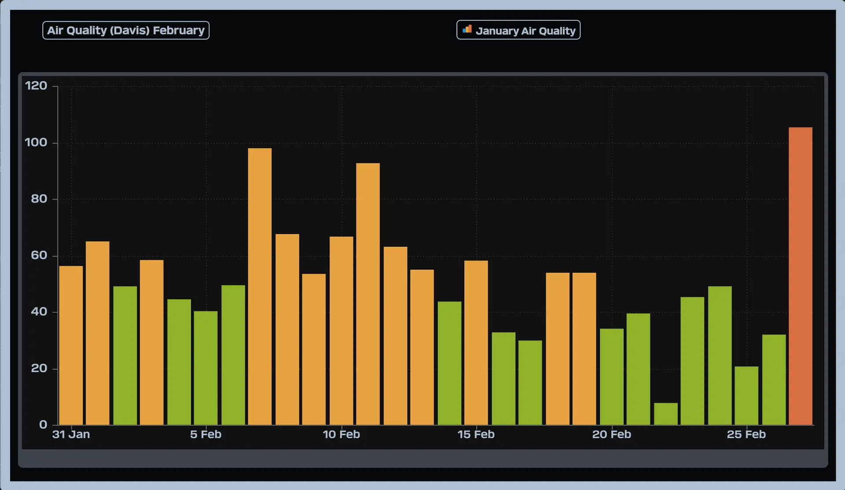Screen dimensions: 845x490
Task: Click the first orange bar at 31 Jan
Action: (71, 345)
